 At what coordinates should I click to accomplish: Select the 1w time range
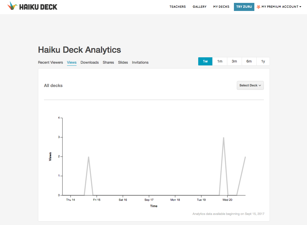pyautogui.click(x=205, y=61)
